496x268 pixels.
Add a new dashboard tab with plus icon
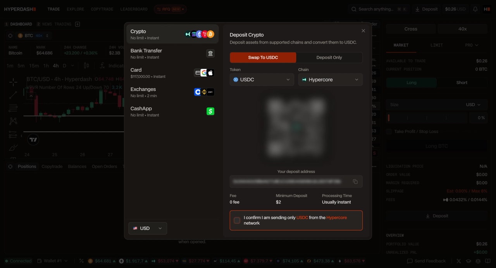coord(77,24)
